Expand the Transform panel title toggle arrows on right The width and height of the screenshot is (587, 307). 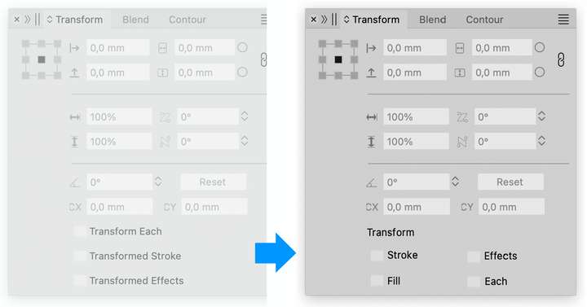point(346,19)
